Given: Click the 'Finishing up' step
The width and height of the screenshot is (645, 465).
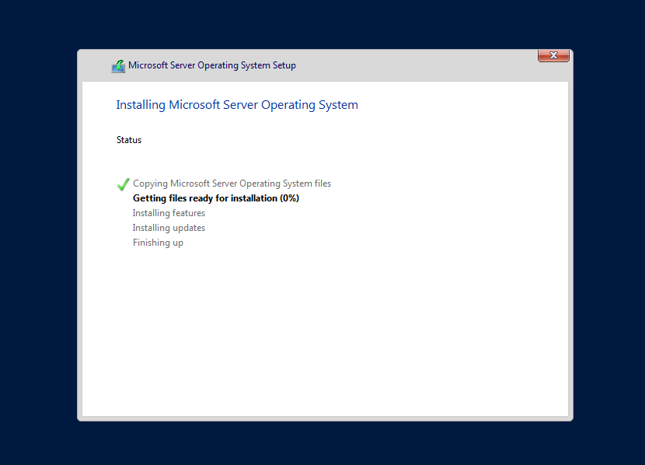Looking at the screenshot, I should pos(158,243).
